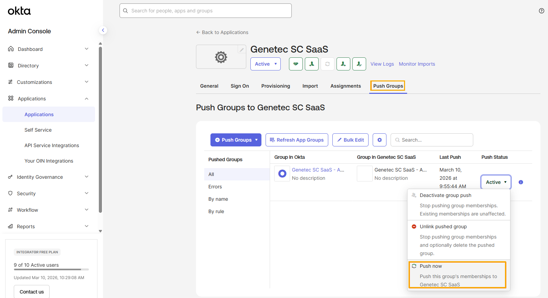Open the Provisioning tab

pyautogui.click(x=276, y=86)
